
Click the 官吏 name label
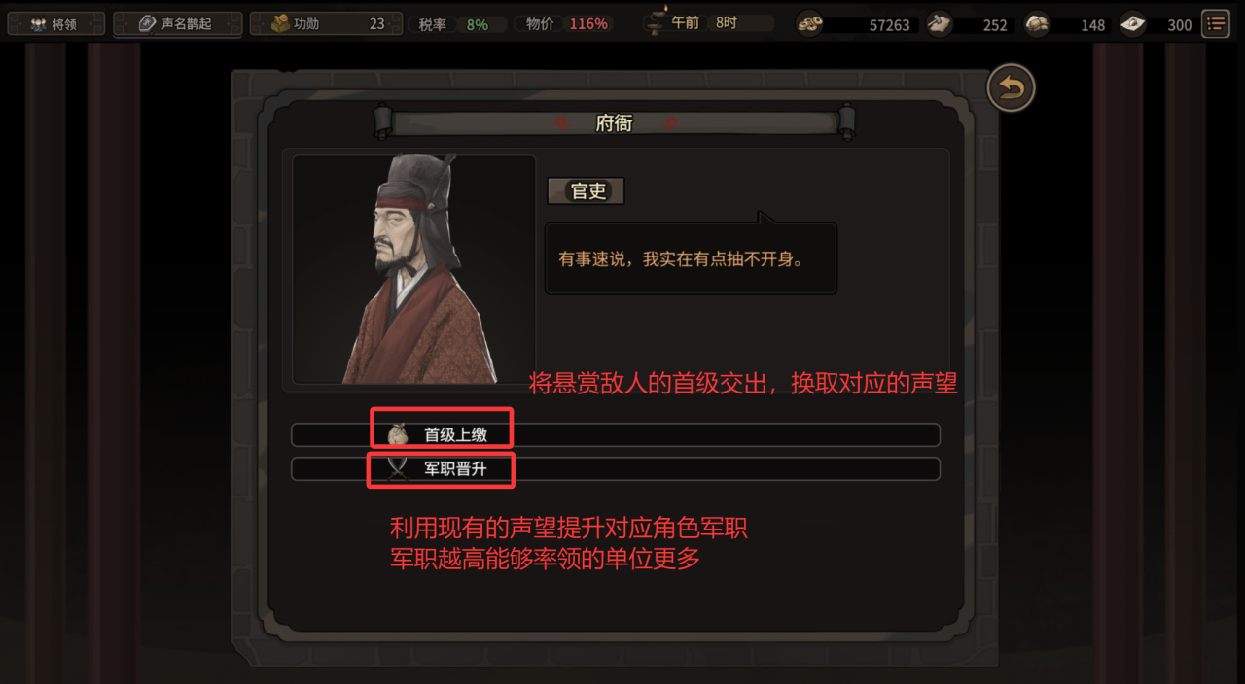(587, 191)
